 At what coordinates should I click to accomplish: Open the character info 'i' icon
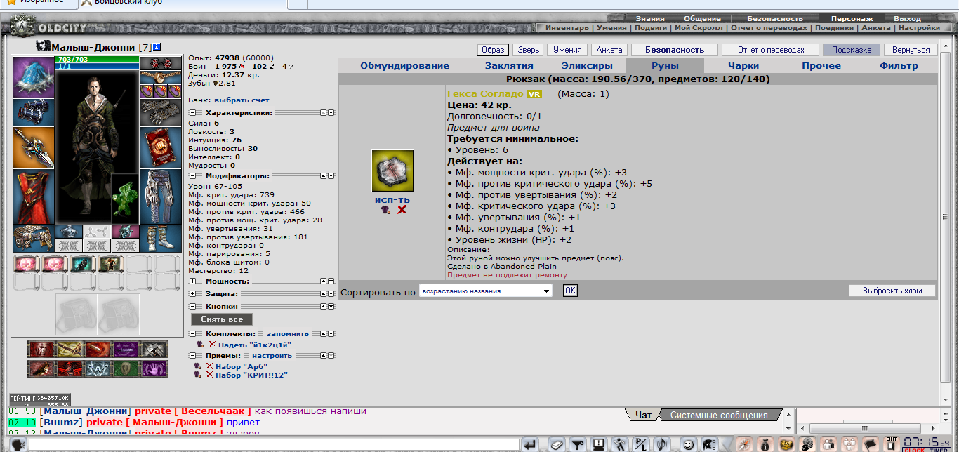click(x=157, y=47)
